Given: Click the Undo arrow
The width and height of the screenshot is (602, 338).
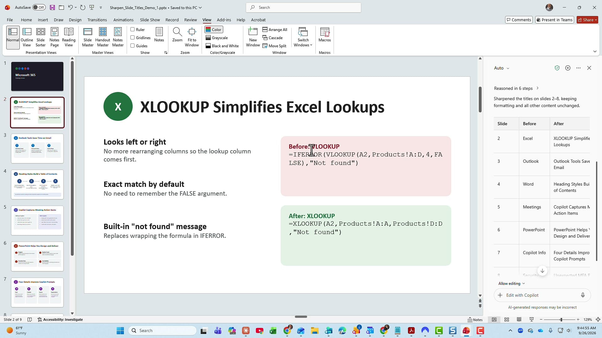Looking at the screenshot, I should (70, 8).
